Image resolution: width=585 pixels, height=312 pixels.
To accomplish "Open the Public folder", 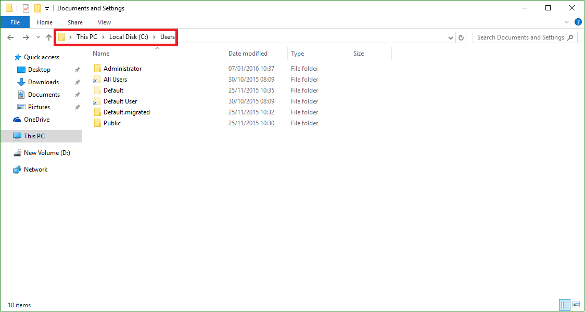I will [111, 123].
